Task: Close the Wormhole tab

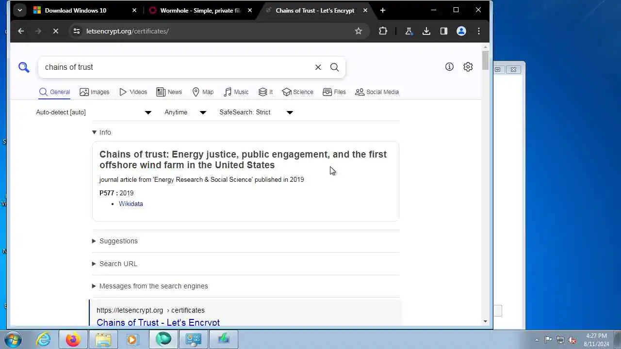Action: [x=250, y=10]
